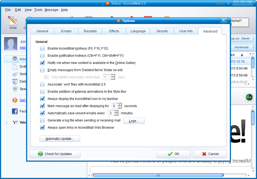
Task: Enable IncrediMail Hotkeys checkbox
Action: tap(42, 48)
